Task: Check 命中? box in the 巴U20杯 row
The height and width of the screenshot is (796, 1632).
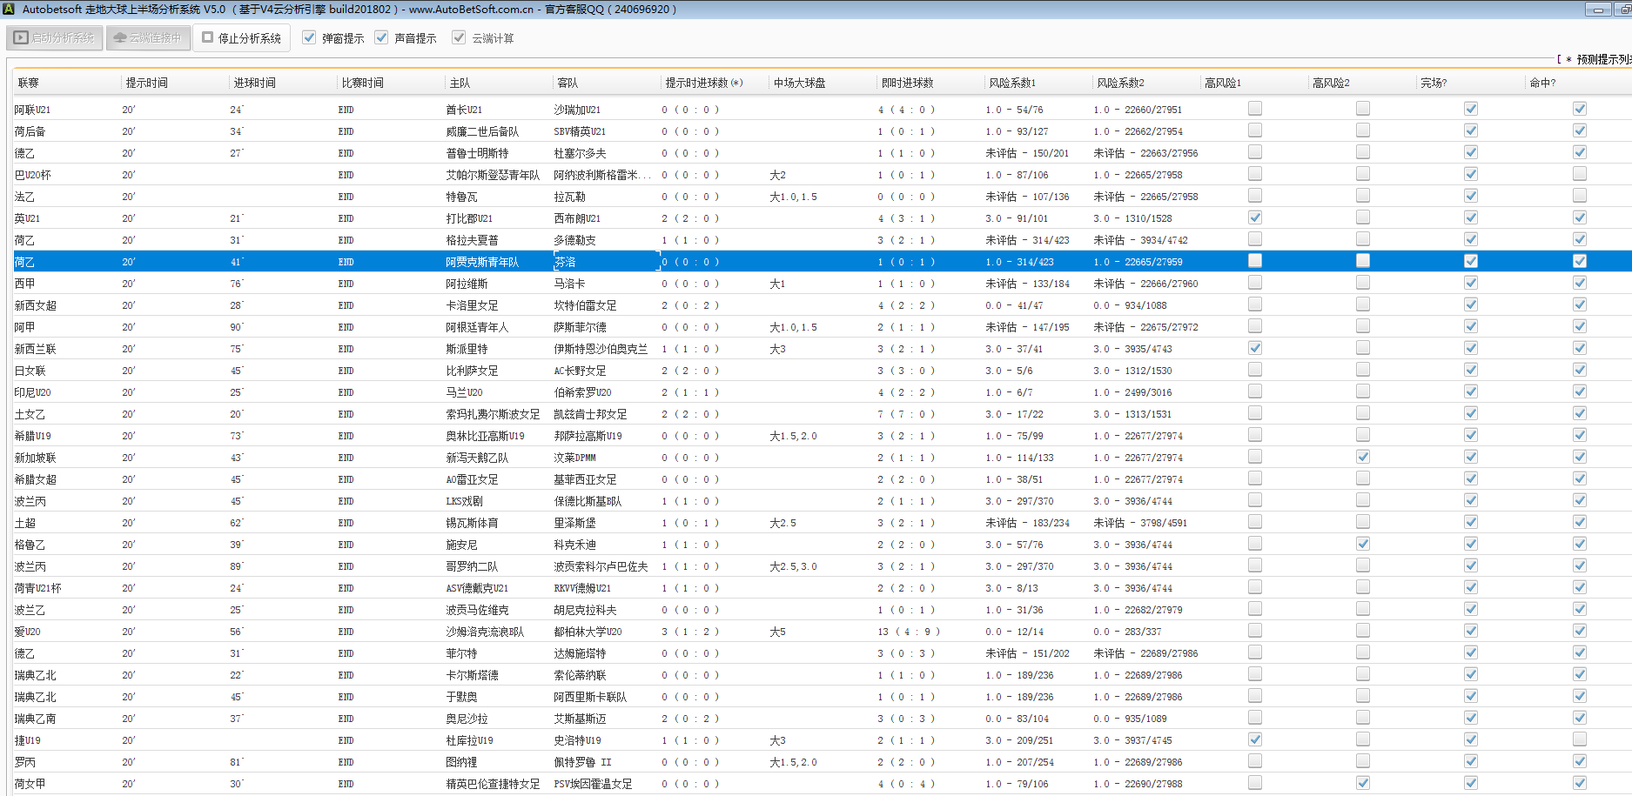Action: pos(1579,174)
